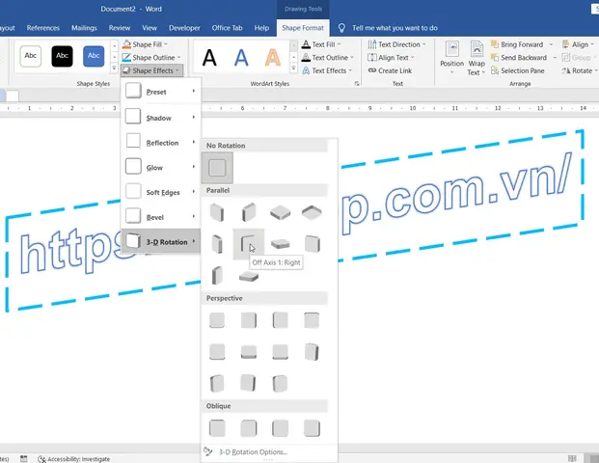Viewport: 599px width, 463px height.
Task: Switch to the Mailings ribbon tab
Action: 84,29
